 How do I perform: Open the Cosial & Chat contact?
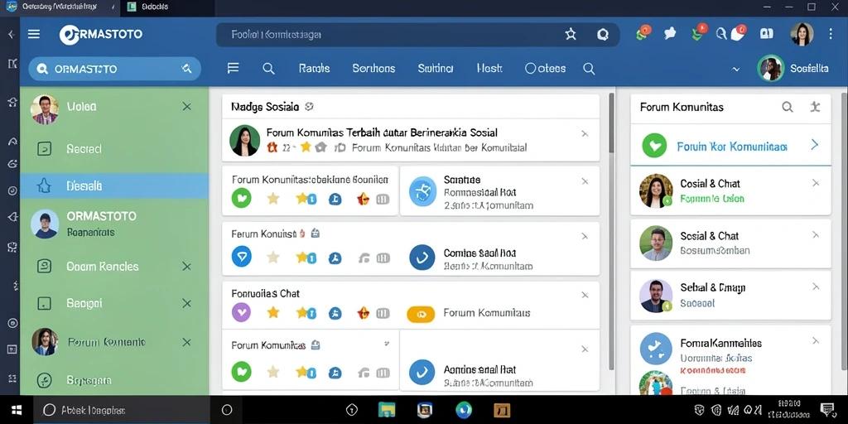click(730, 191)
